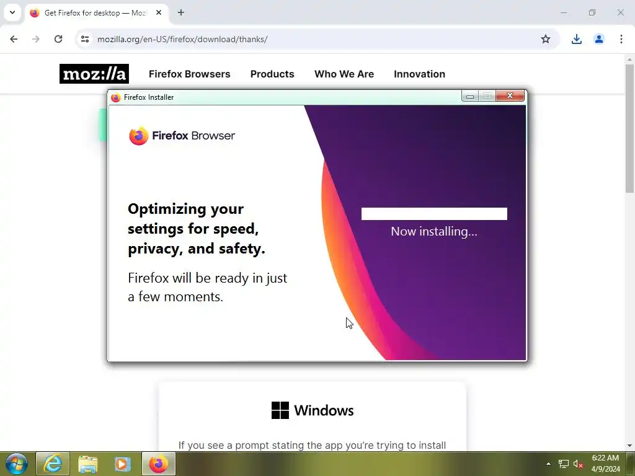Open the Products menu
The height and width of the screenshot is (476, 635).
tap(272, 74)
